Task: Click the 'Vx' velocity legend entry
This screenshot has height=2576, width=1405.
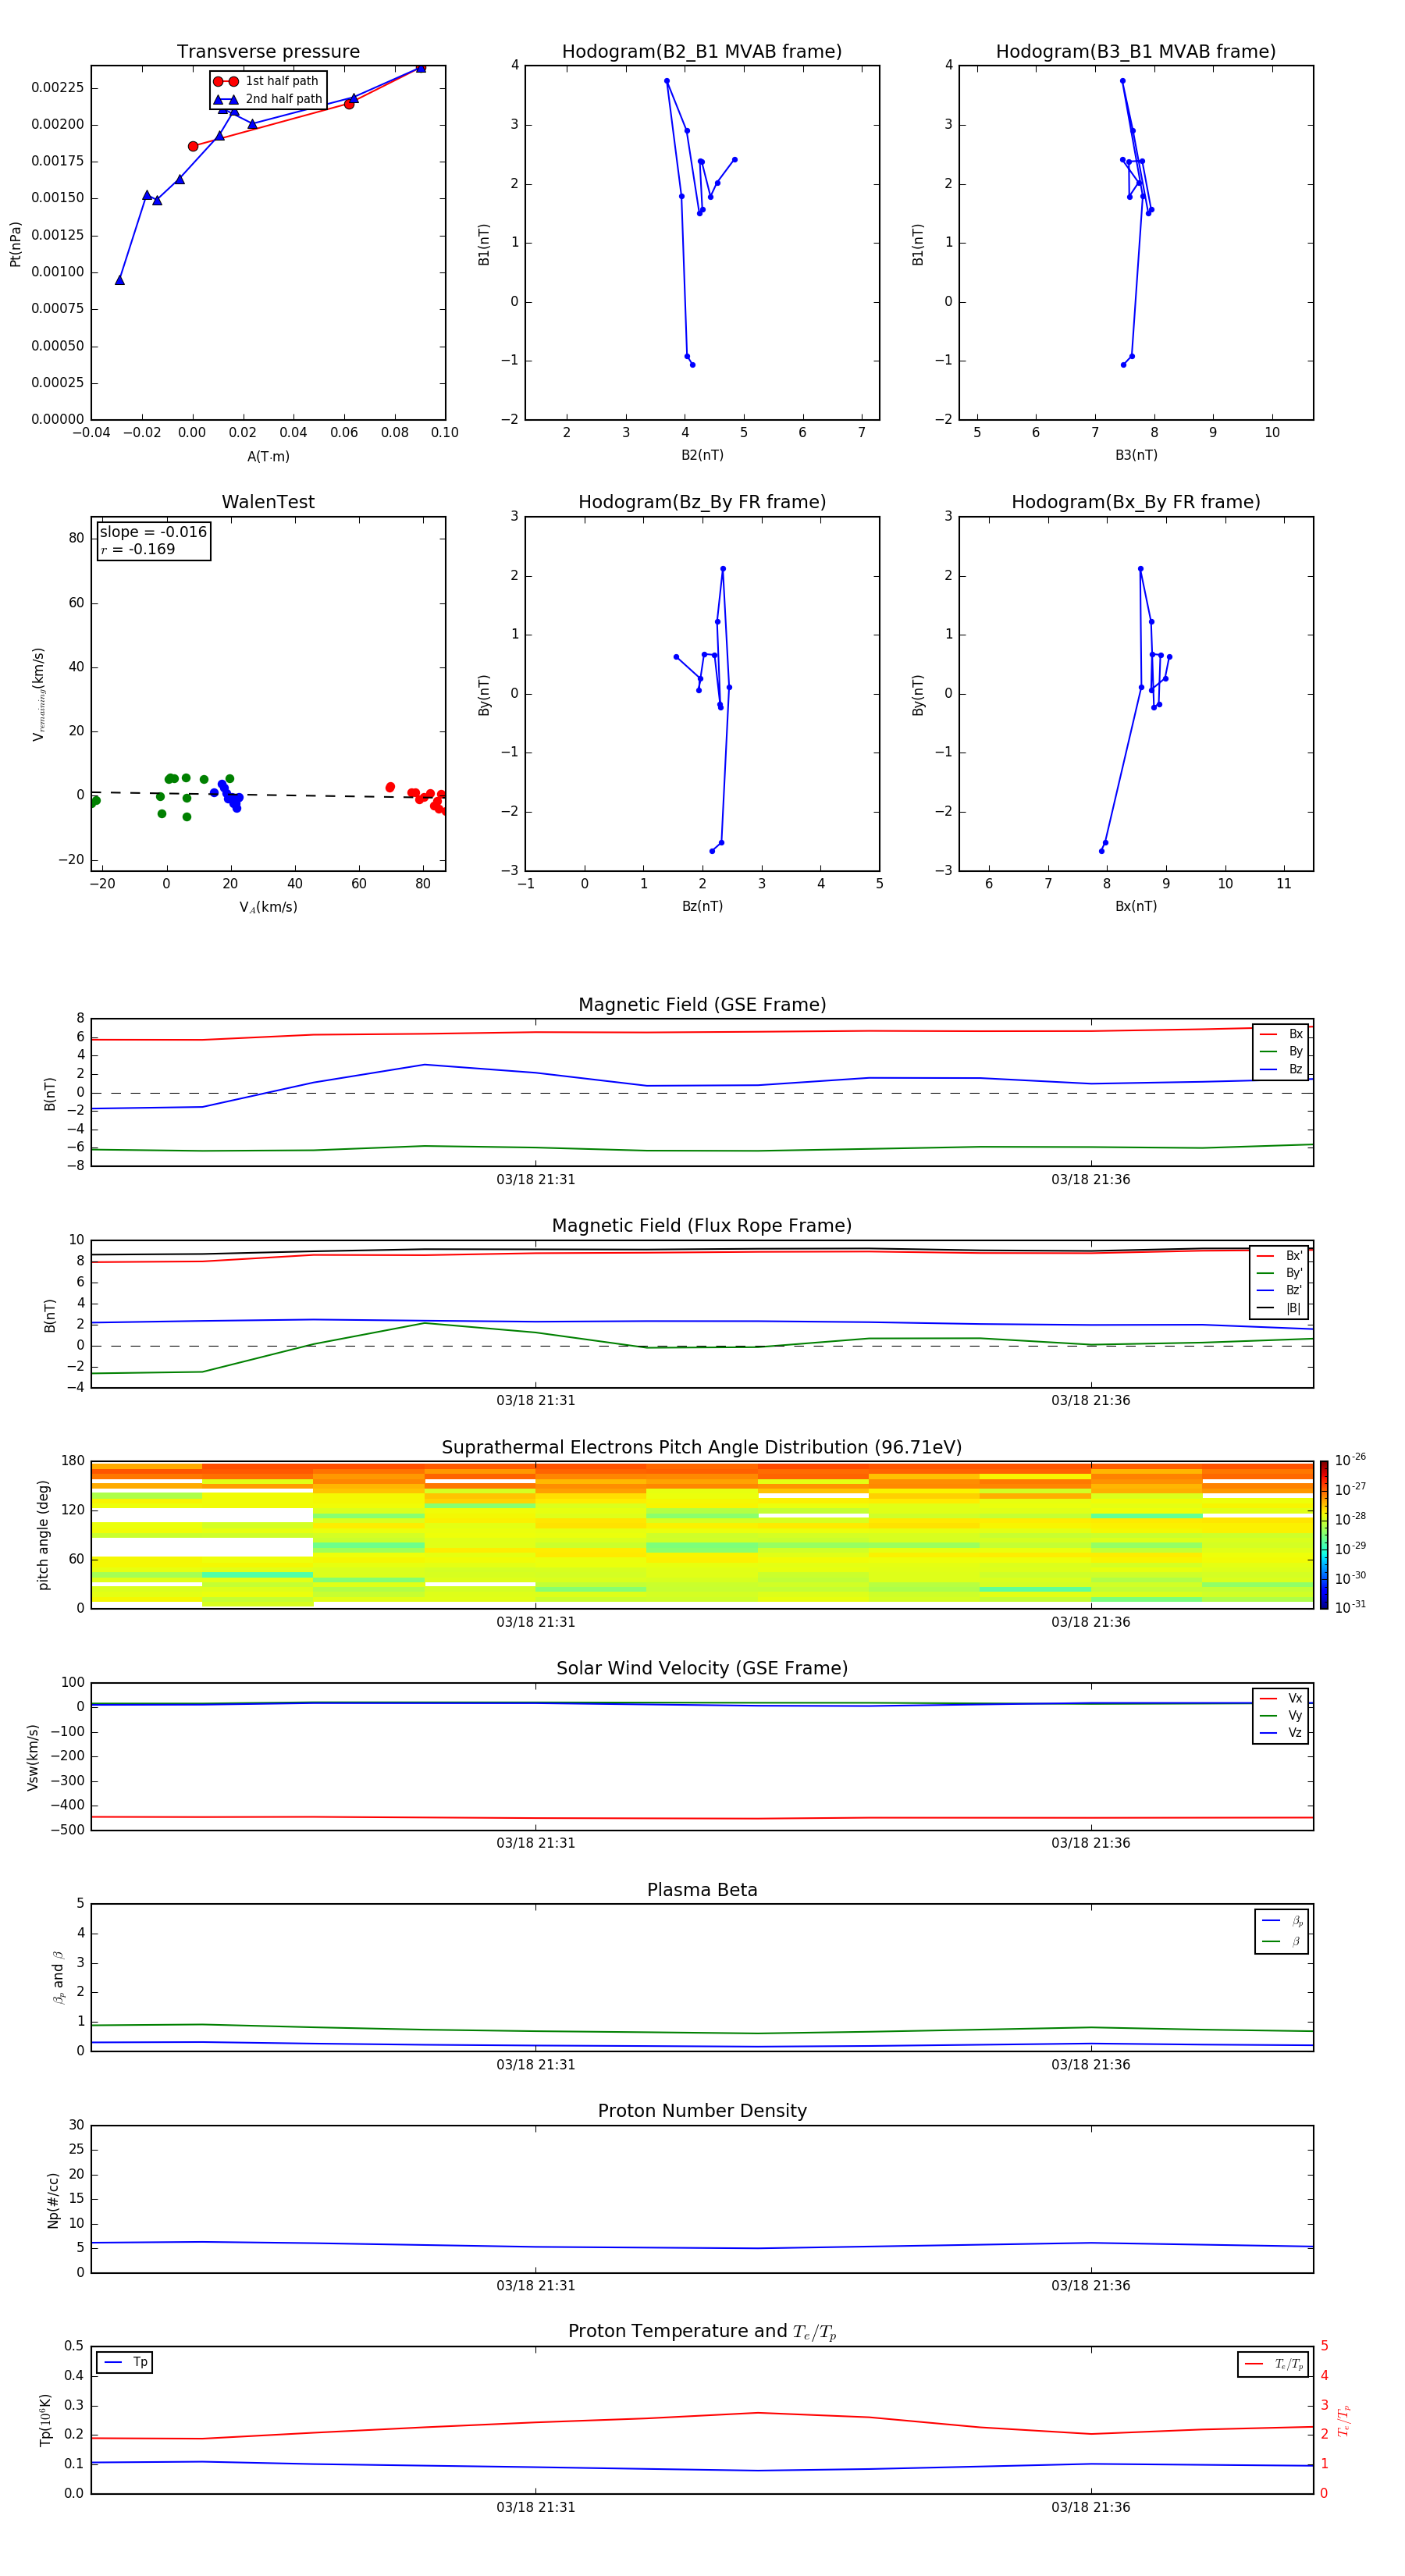Action: 1281,1698
